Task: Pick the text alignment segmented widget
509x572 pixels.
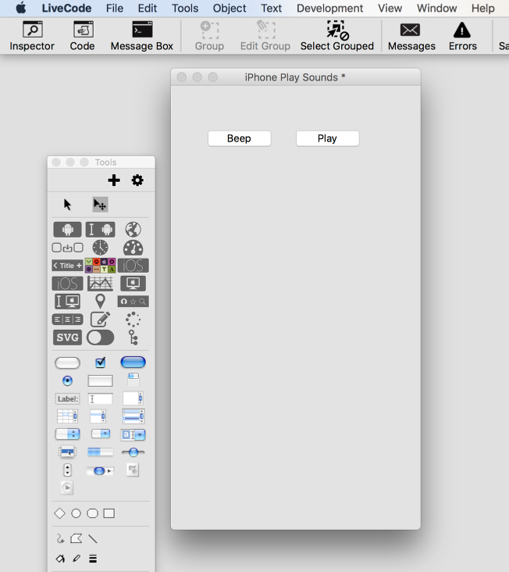Action: (67, 320)
